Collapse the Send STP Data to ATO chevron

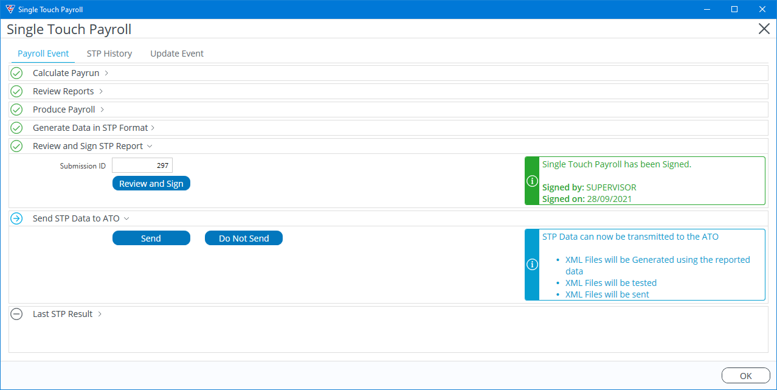(126, 218)
